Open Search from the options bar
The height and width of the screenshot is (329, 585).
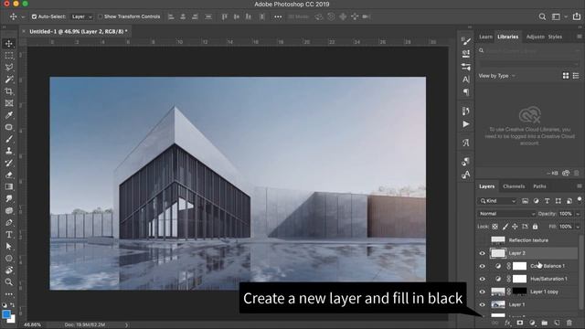pos(542,16)
